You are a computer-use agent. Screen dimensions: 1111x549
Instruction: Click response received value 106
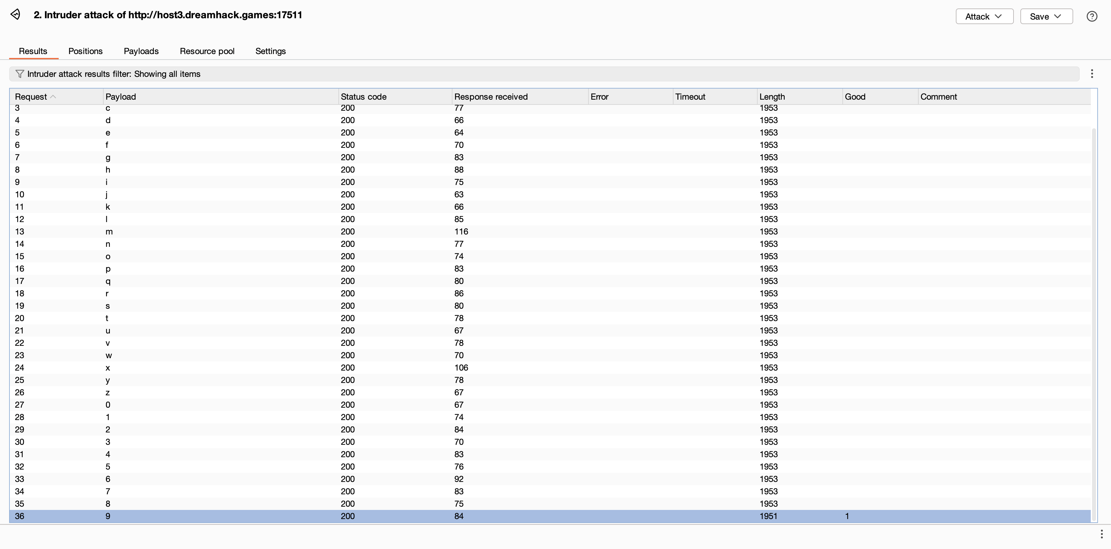461,368
